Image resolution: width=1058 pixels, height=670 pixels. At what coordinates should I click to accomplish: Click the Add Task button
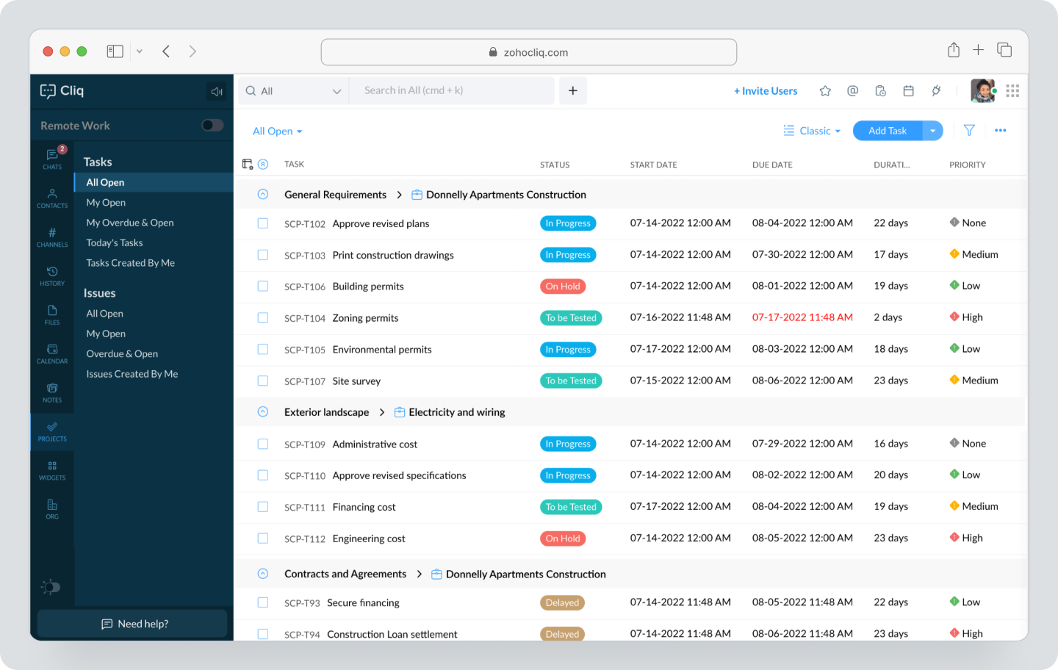[887, 130]
